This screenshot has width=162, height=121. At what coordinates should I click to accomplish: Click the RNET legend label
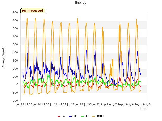101,116
